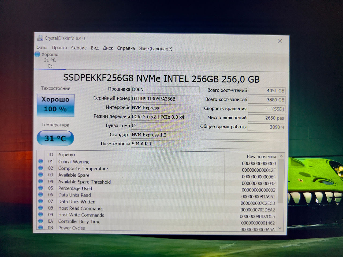Click the CrystalDiskInfo app icon in title bar
Viewport: 343px width, 257px height.
pos(40,38)
